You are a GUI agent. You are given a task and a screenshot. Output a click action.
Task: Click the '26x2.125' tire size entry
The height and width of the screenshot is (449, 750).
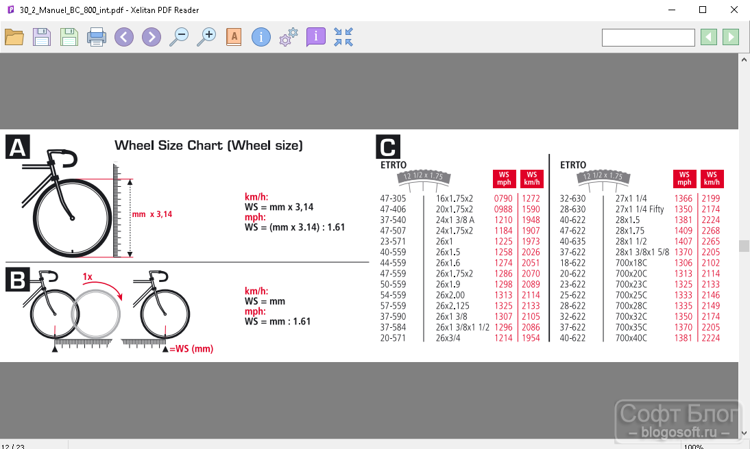click(452, 306)
